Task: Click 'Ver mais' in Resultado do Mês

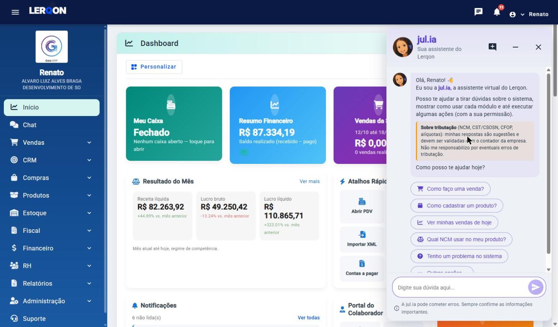Action: click(310, 181)
